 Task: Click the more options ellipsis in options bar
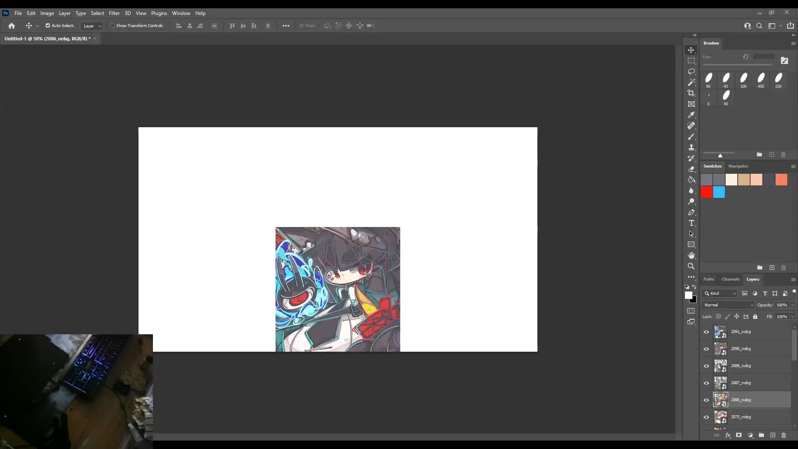tap(286, 26)
